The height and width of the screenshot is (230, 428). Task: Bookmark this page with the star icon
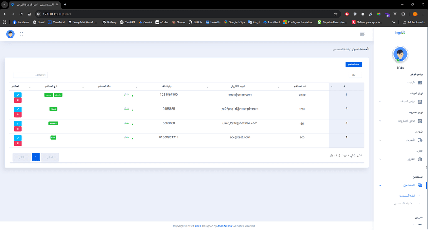tap(335, 14)
